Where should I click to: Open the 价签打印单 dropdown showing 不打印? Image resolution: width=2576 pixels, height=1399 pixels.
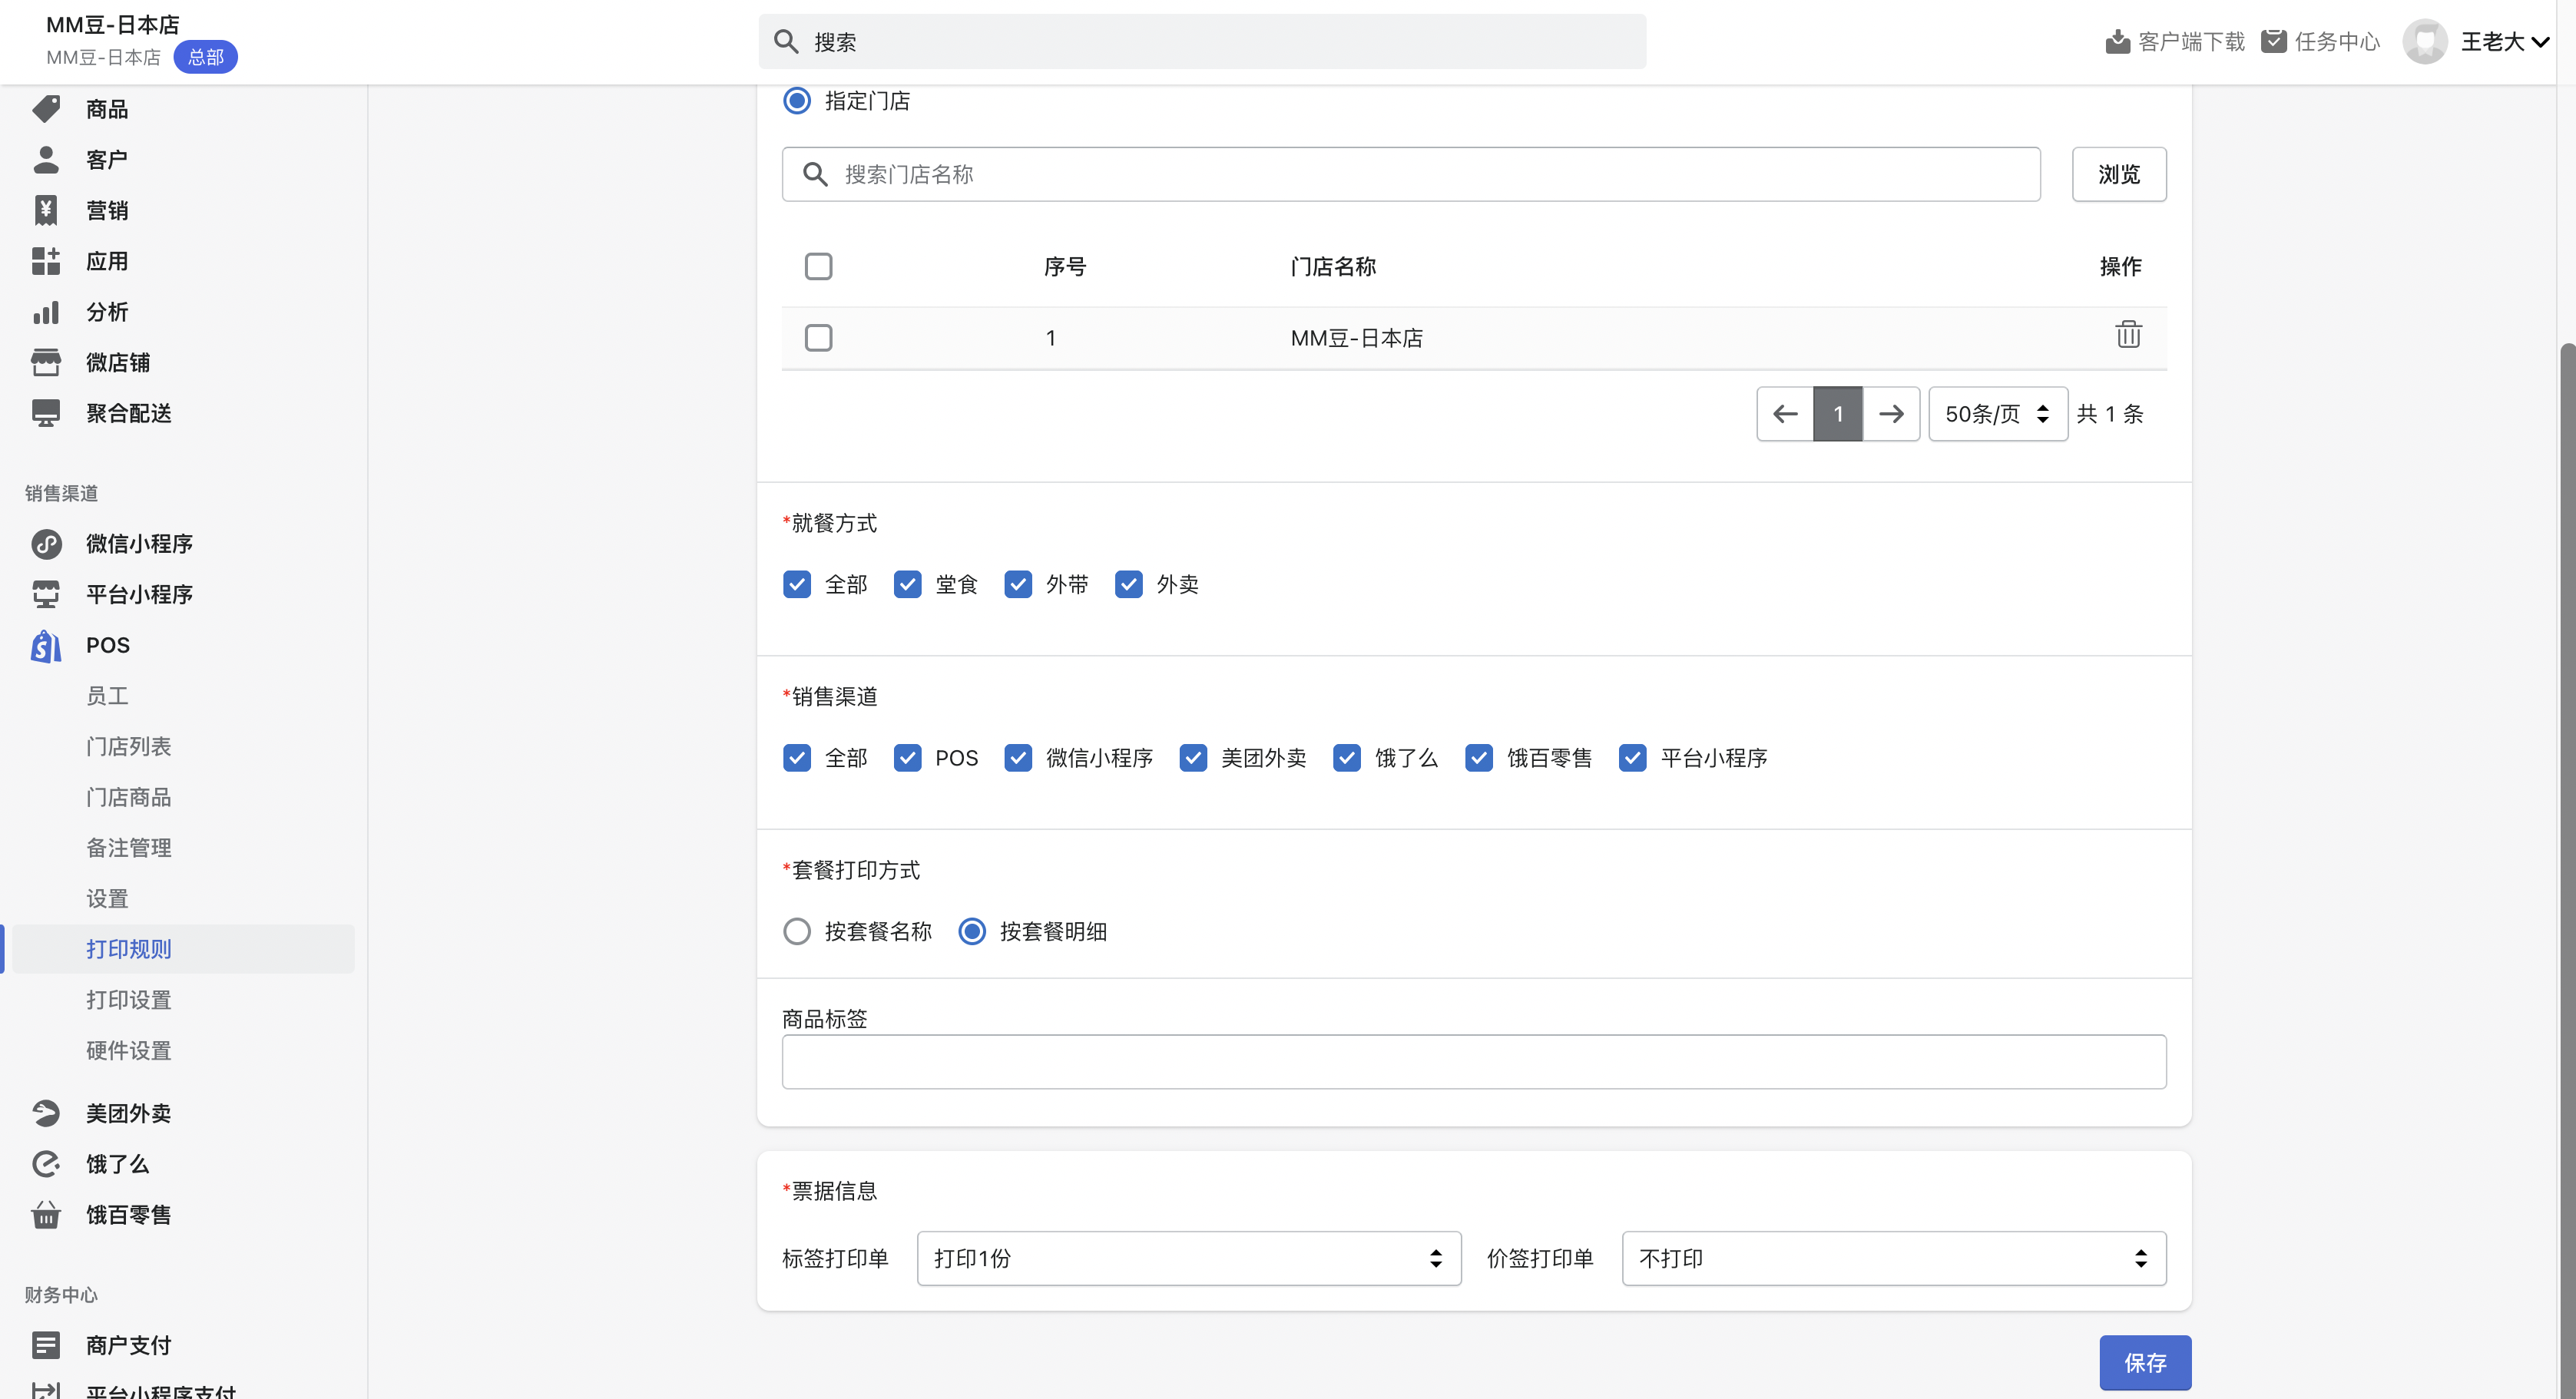pos(1894,1258)
